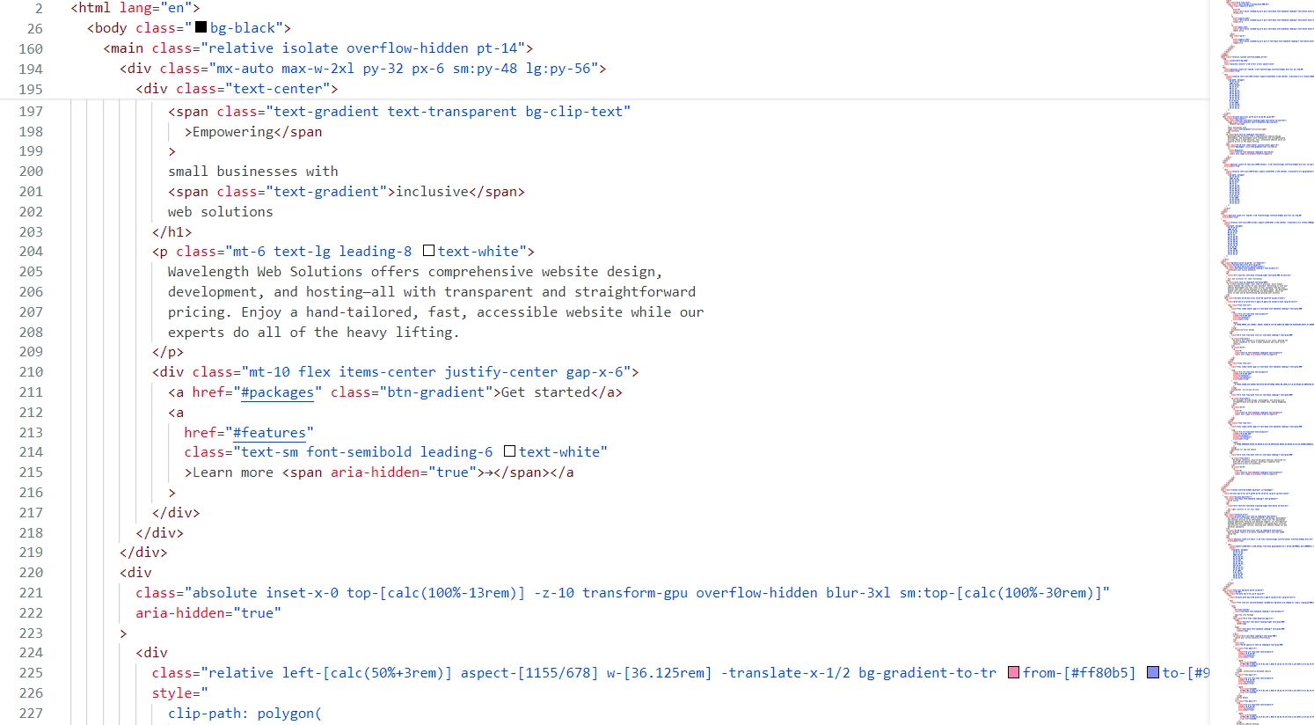1314x725 pixels.
Task: Click the pink from-[#ff80b5] color swatch
Action: tap(1013, 673)
